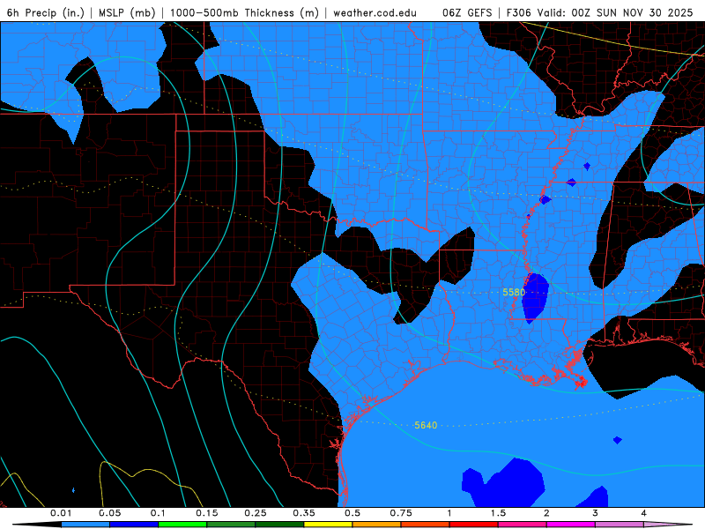This screenshot has height=529, width=705.
Task: Click the light purple arrow above 4 inches
Action: coord(668,525)
